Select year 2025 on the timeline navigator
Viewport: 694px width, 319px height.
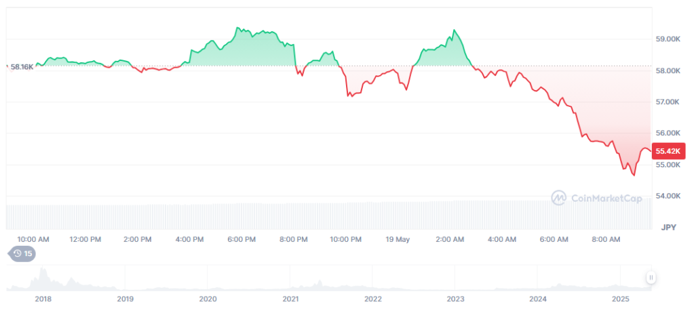tap(620, 299)
